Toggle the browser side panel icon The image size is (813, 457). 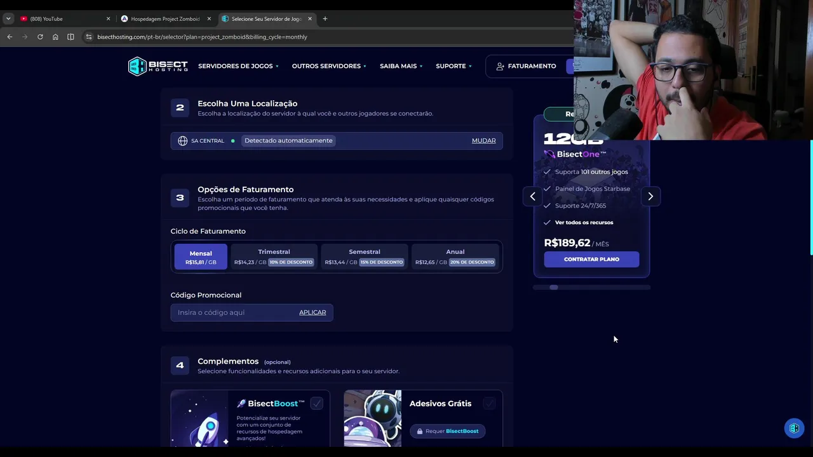coord(71,37)
